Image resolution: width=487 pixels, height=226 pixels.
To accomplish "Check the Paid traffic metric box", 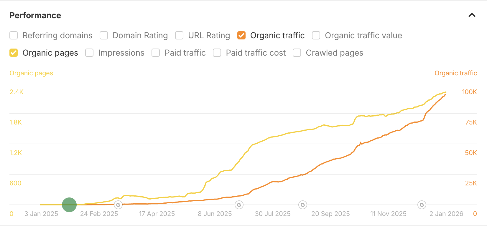I will point(156,53).
